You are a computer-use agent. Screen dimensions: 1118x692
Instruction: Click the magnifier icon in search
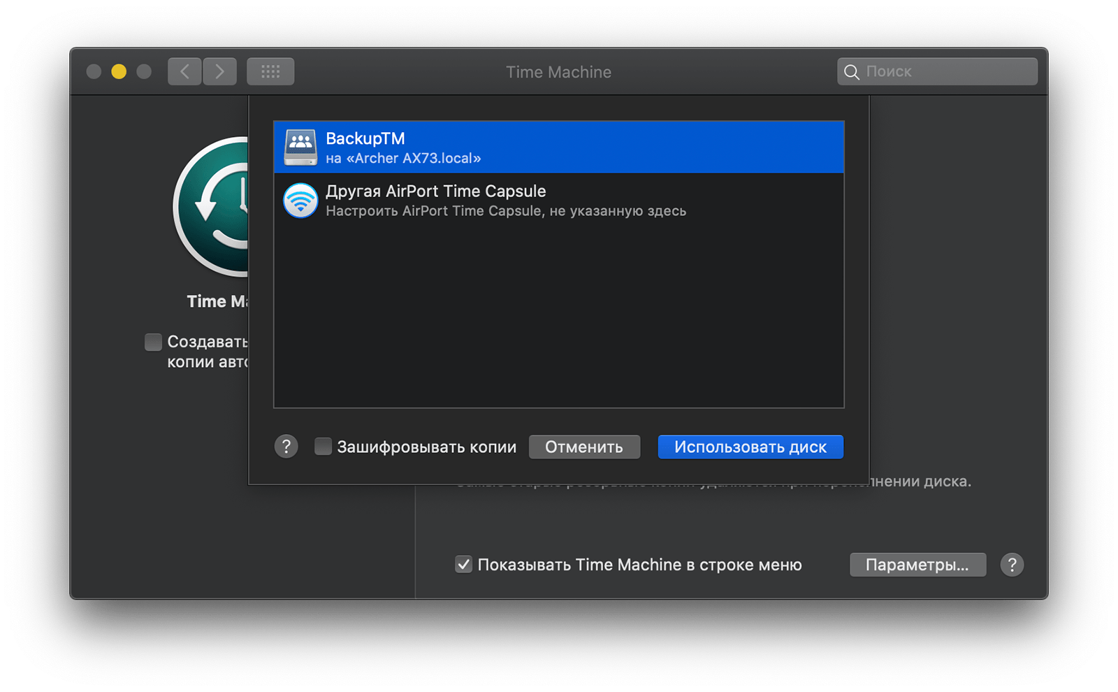851,72
